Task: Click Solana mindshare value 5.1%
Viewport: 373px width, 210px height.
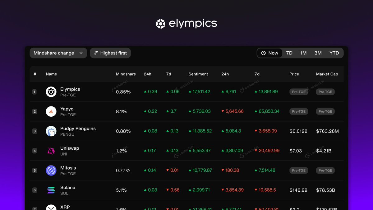Action: point(121,190)
